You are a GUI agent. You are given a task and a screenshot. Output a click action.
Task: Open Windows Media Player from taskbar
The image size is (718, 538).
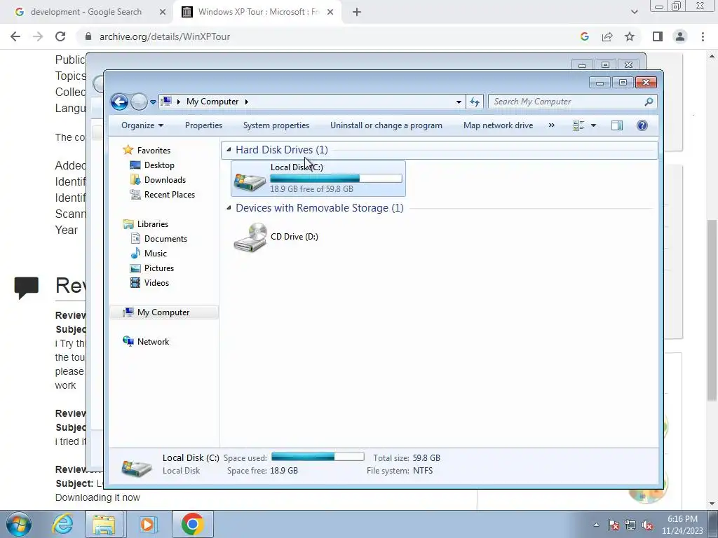coord(147,524)
